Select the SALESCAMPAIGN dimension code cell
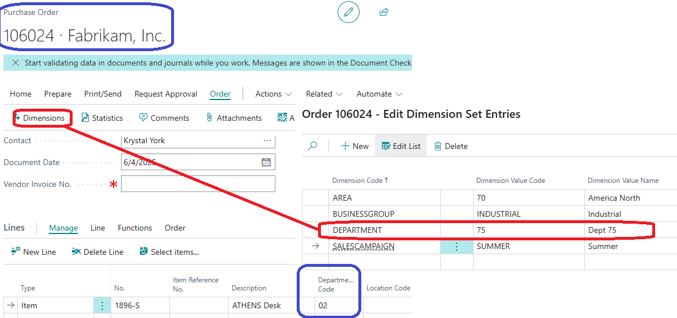 click(x=384, y=247)
